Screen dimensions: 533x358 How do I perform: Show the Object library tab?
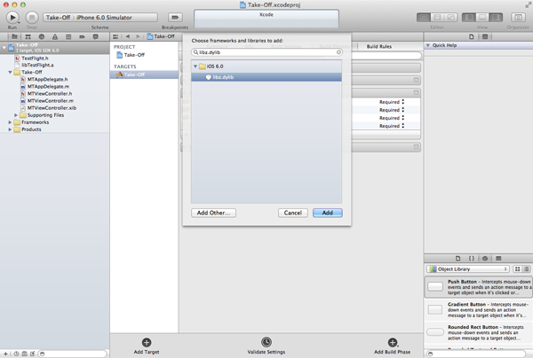coord(485,259)
